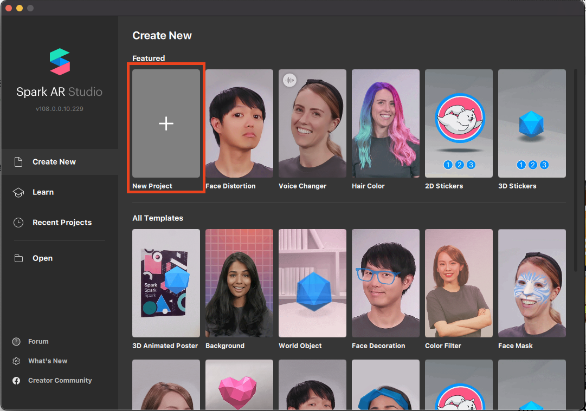
Task: Click the Face Mask label
Action: 516,345
